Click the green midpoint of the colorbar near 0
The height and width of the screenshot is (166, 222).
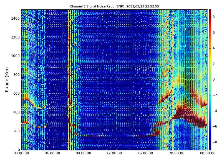click(x=210, y=79)
